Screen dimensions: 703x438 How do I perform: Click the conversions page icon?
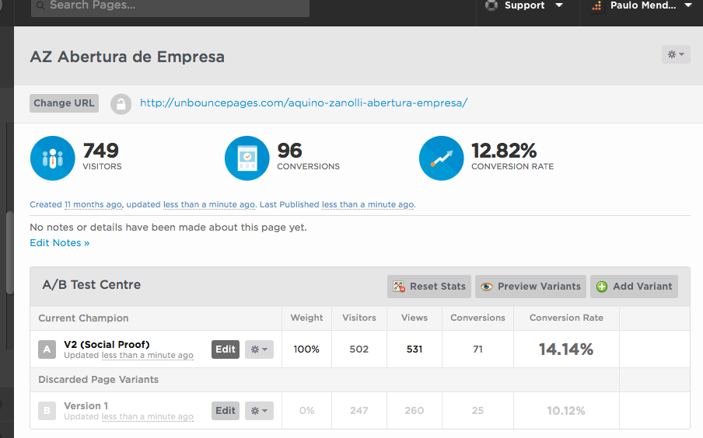click(x=247, y=158)
